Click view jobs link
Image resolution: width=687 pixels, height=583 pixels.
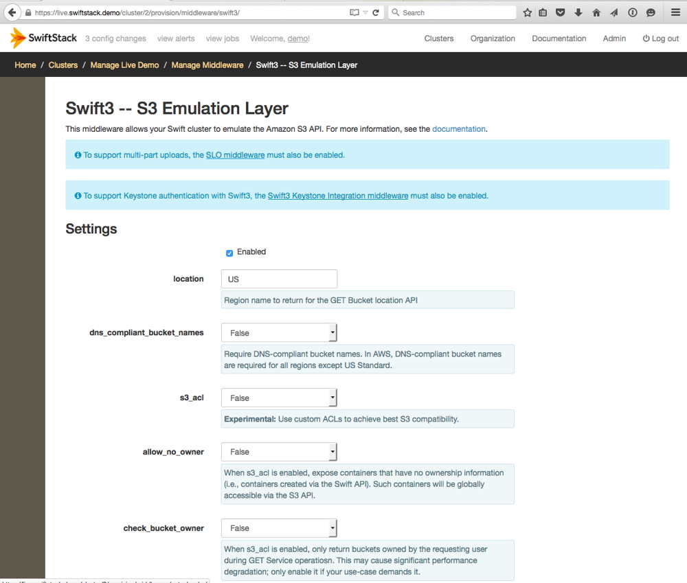point(223,38)
